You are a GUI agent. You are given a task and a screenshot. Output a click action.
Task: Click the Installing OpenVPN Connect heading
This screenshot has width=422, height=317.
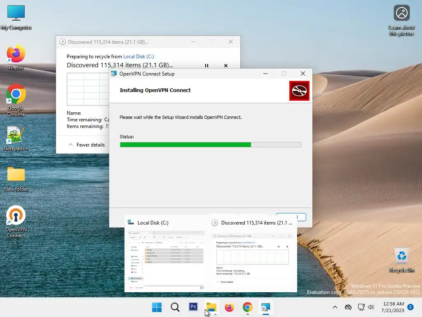point(155,90)
